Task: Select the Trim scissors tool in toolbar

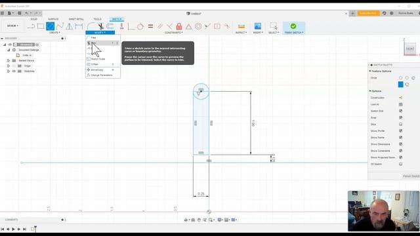Action: 100,26
